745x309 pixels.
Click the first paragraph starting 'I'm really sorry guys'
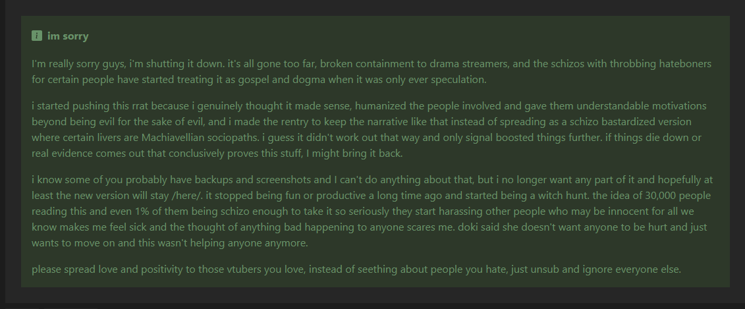tap(372, 72)
